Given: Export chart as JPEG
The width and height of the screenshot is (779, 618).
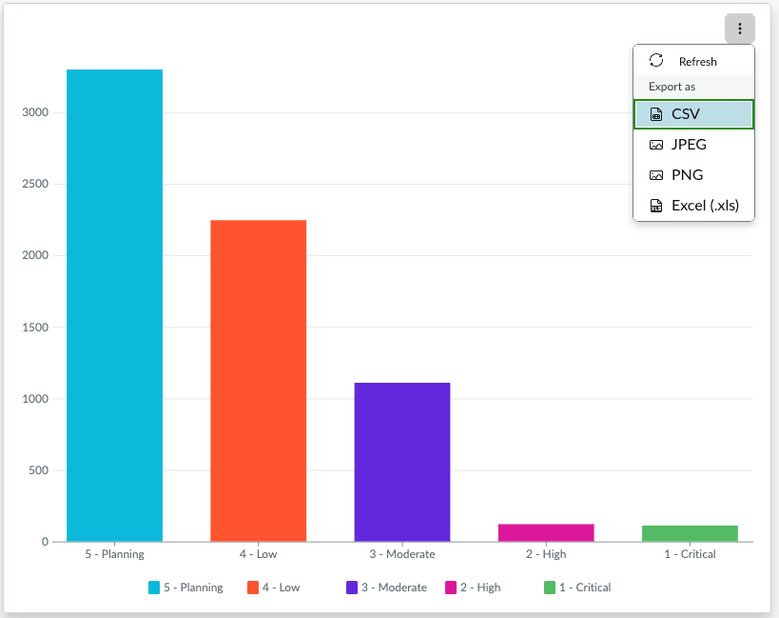Looking at the screenshot, I should pyautogui.click(x=693, y=145).
